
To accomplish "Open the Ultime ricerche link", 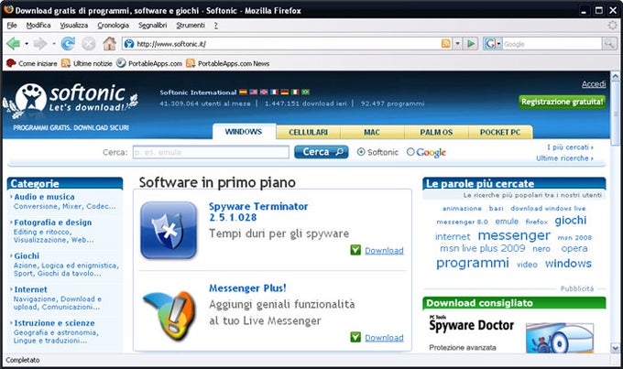I will 564,158.
